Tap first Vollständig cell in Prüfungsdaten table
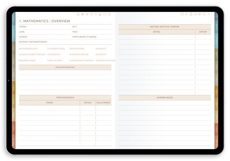The image size is (230, 161). tap(103, 108)
